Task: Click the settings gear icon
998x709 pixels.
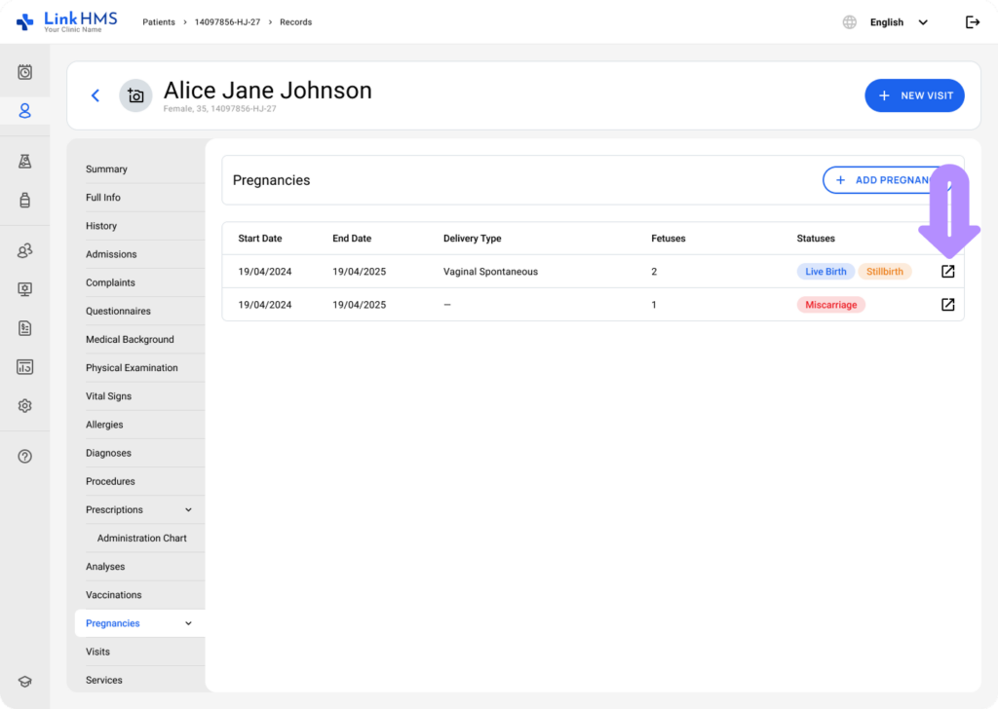Action: [x=25, y=406]
